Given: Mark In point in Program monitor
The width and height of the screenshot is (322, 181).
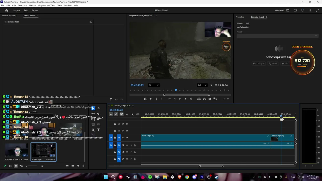Looking at the screenshot, I should (x=156, y=99).
